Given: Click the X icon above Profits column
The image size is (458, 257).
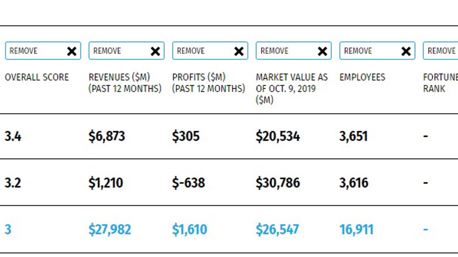Looking at the screenshot, I should click(239, 51).
